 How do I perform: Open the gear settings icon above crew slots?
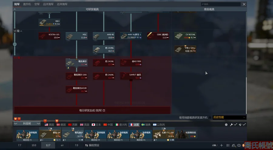226,125
